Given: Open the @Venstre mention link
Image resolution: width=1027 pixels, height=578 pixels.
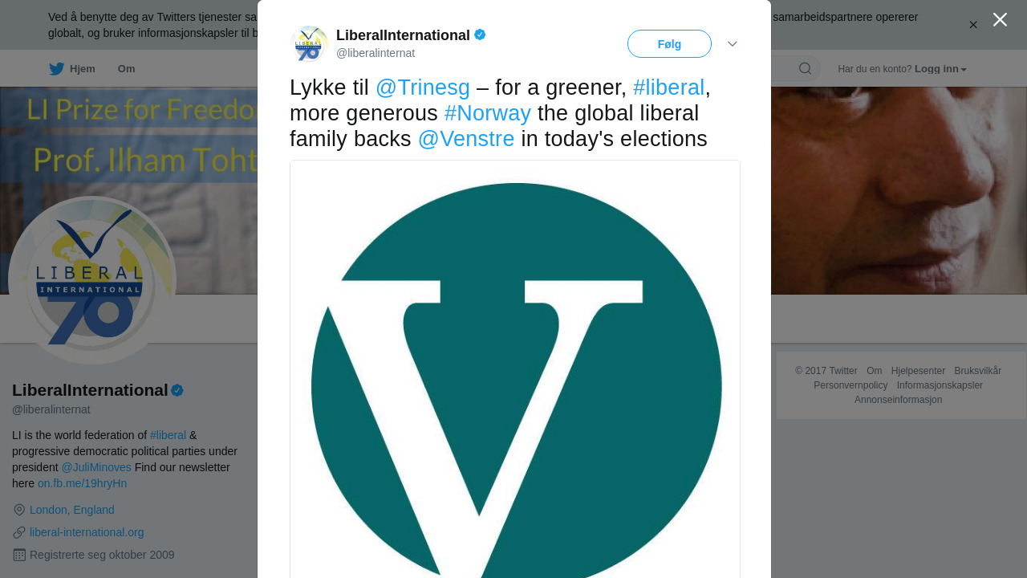Looking at the screenshot, I should [466, 139].
